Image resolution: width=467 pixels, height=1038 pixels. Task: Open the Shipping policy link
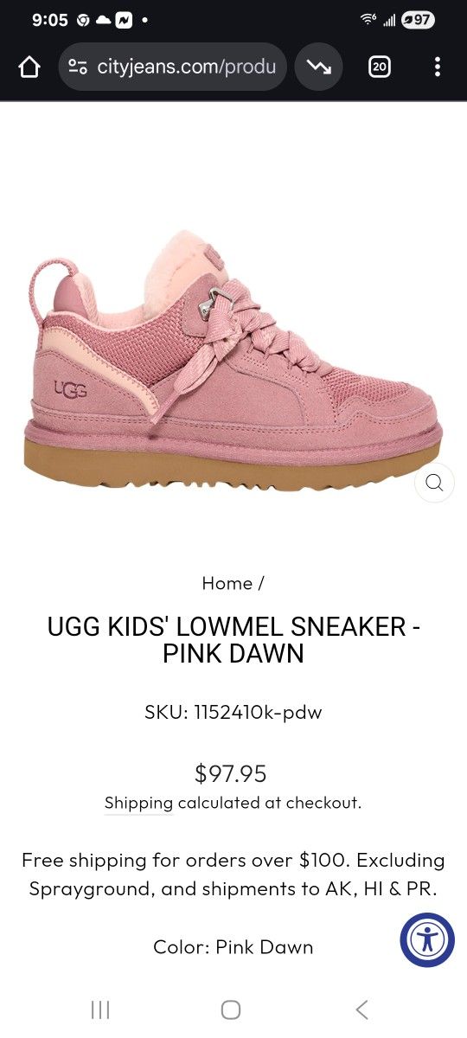138,803
